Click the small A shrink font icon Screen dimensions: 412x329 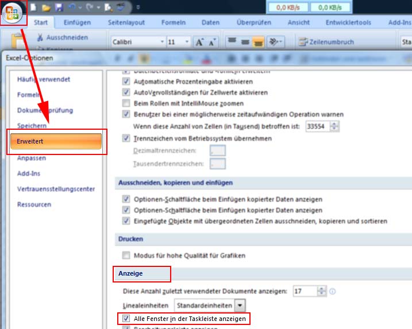point(212,42)
